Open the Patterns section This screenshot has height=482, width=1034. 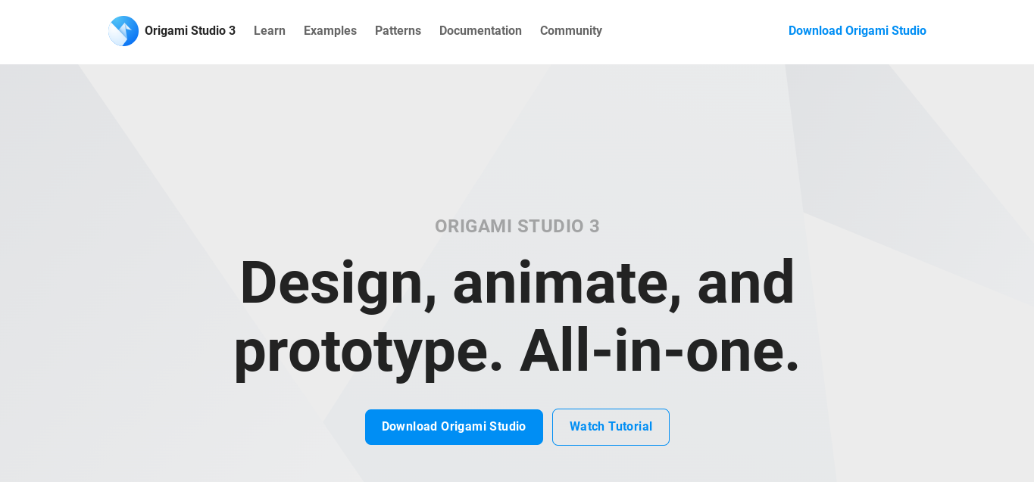(398, 31)
